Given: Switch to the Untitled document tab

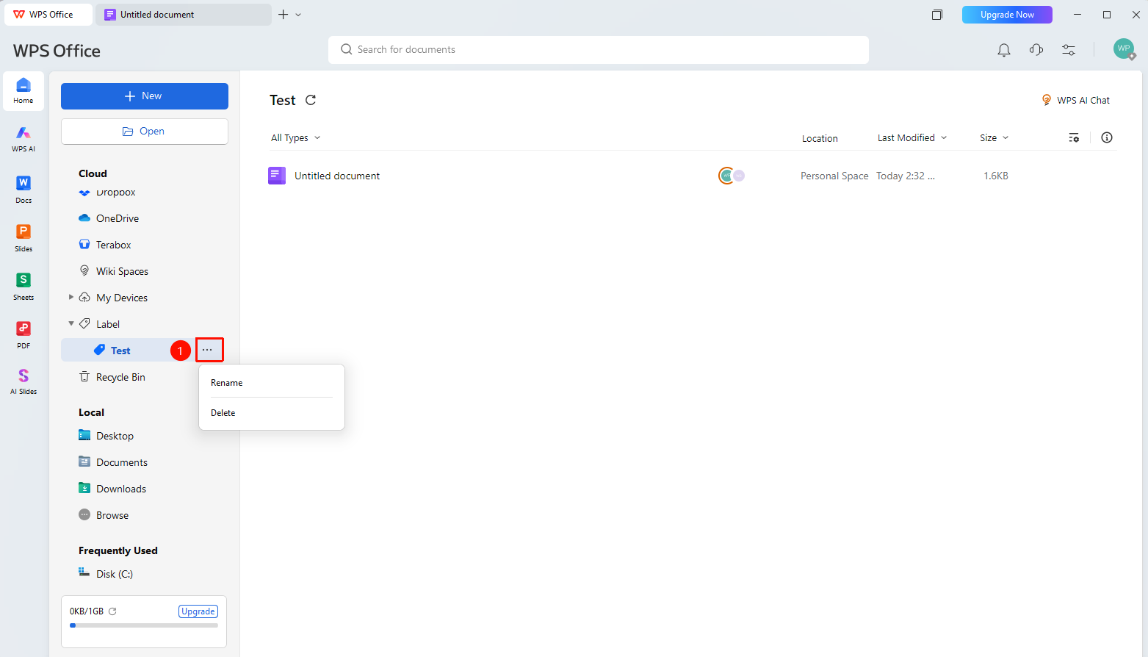Looking at the screenshot, I should 184,15.
